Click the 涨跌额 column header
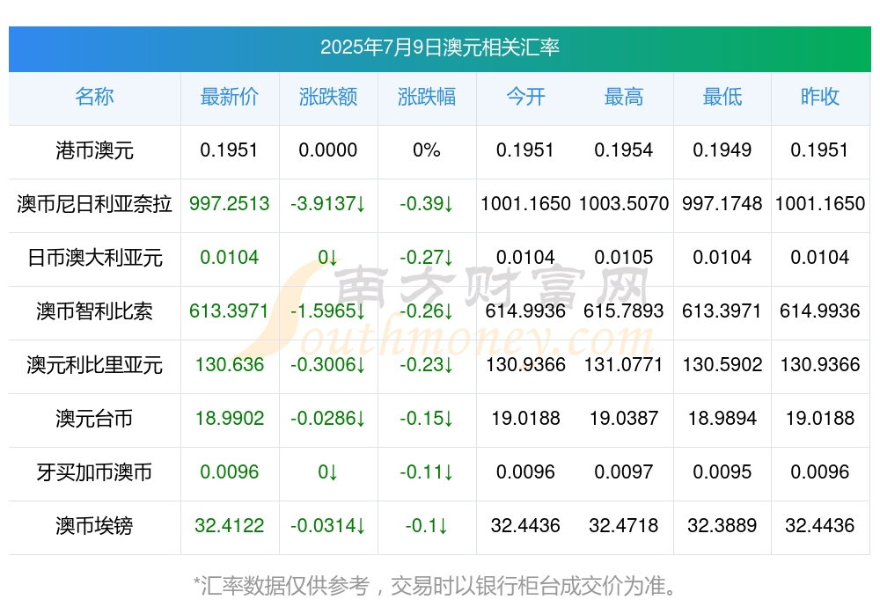The width and height of the screenshot is (880, 614). pyautogui.click(x=328, y=97)
